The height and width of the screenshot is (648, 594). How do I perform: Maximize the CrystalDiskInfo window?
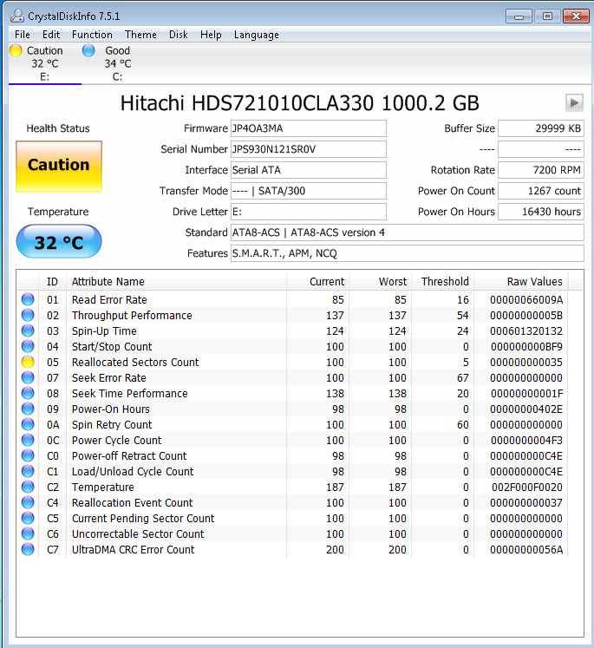547,16
